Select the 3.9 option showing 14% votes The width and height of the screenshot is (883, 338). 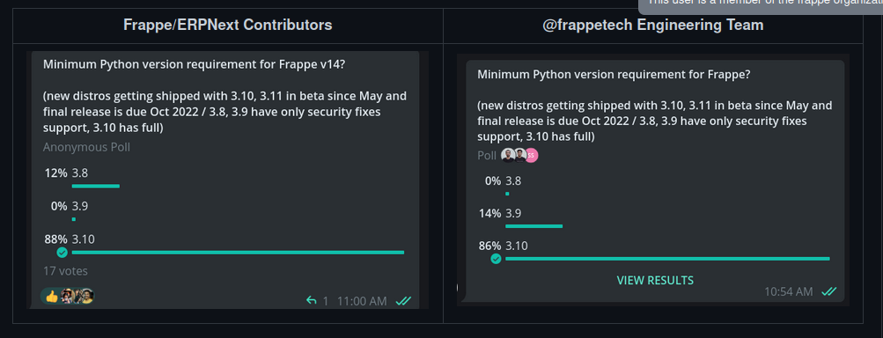pyautogui.click(x=513, y=214)
